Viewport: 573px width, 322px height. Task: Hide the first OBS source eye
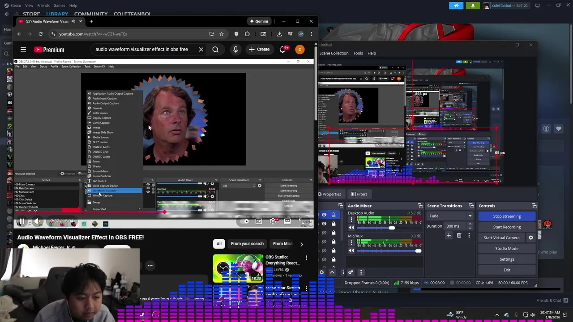pyautogui.click(x=324, y=215)
